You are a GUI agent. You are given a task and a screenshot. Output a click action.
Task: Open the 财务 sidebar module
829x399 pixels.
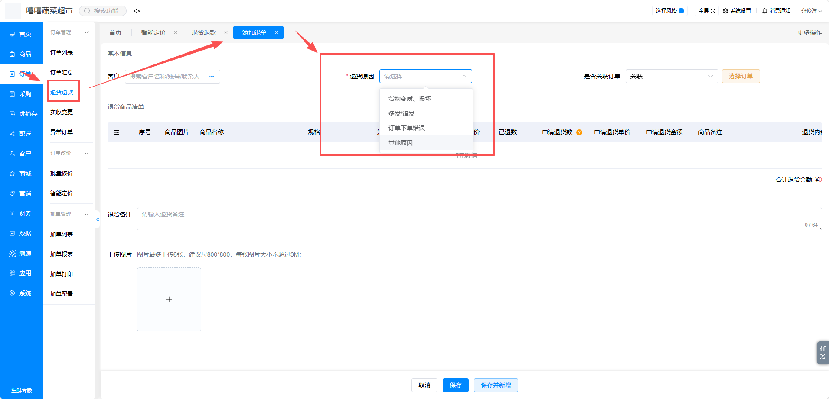coord(21,213)
